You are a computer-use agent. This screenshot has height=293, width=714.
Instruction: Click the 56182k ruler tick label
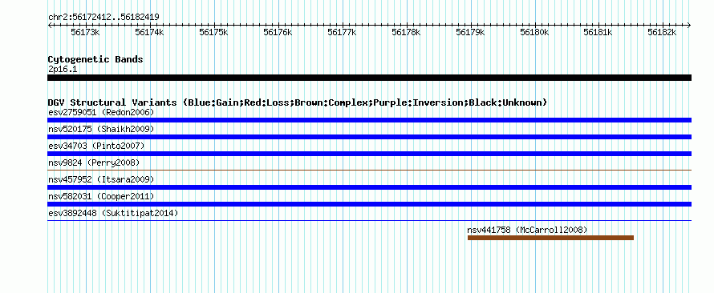point(663,33)
